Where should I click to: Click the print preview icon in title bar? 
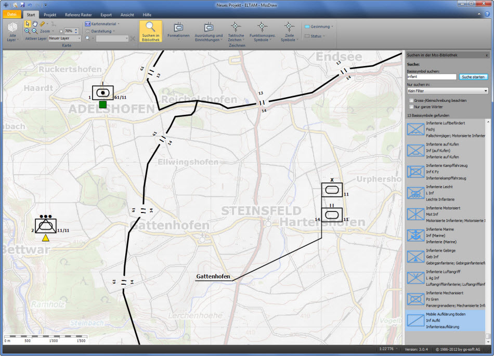tap(15, 5)
